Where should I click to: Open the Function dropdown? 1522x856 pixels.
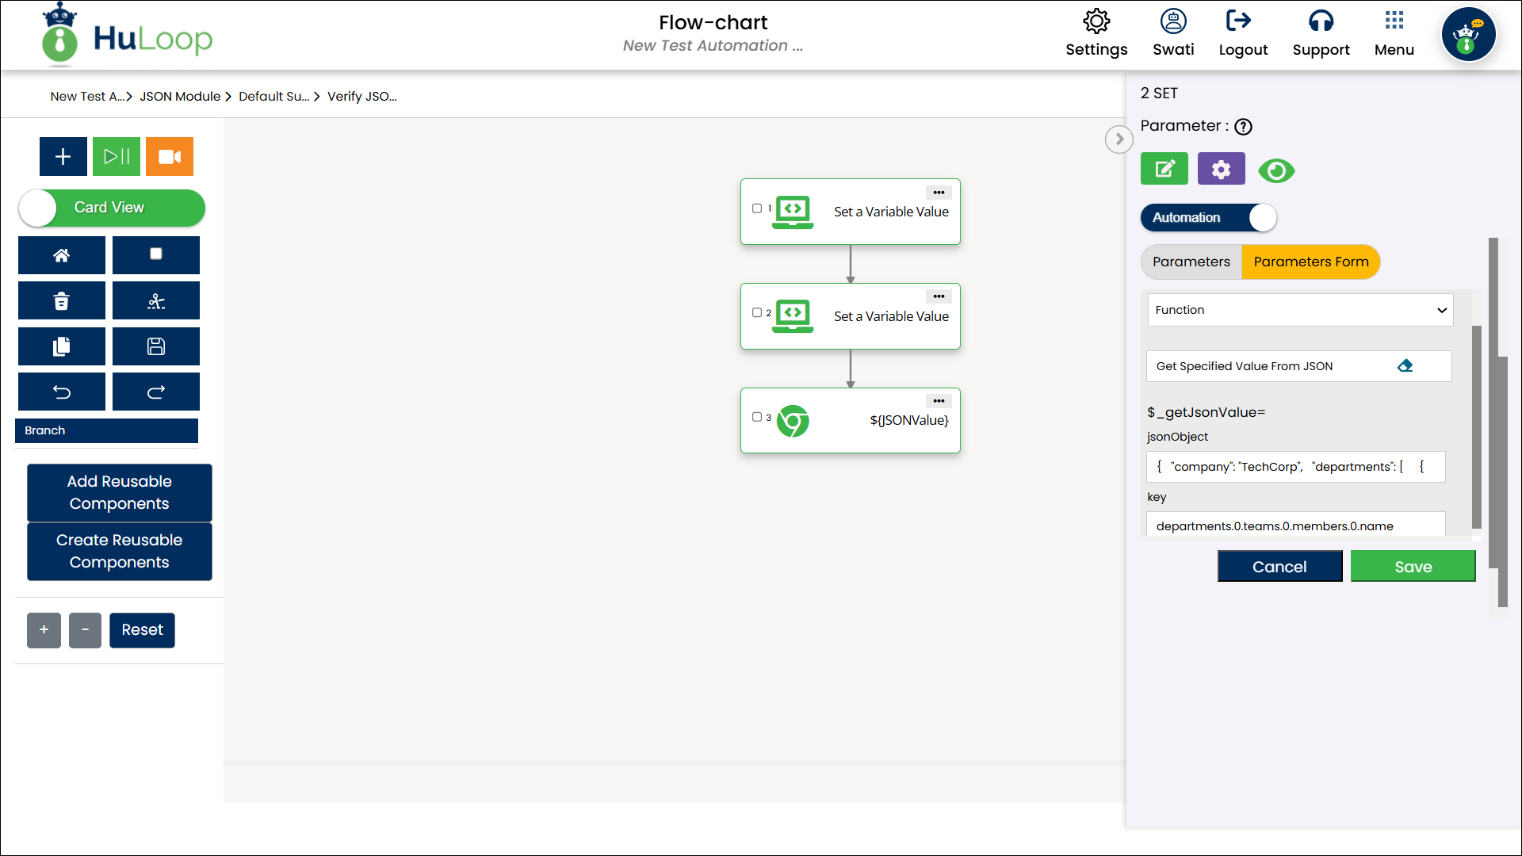[x=1300, y=310]
